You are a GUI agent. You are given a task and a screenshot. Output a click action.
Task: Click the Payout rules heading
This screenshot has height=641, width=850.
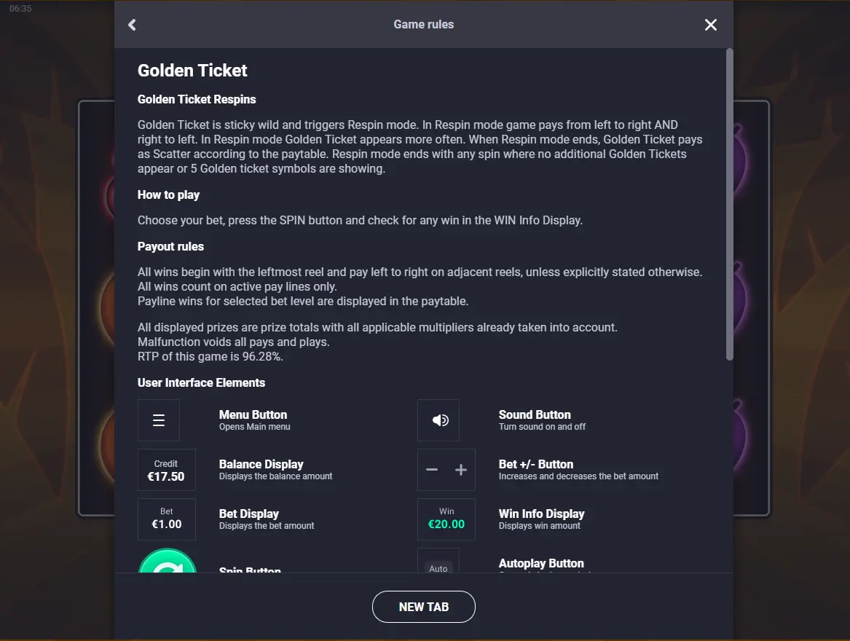click(x=170, y=247)
